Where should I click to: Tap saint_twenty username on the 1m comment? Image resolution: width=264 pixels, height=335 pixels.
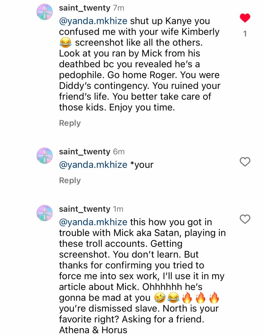[x=84, y=209]
